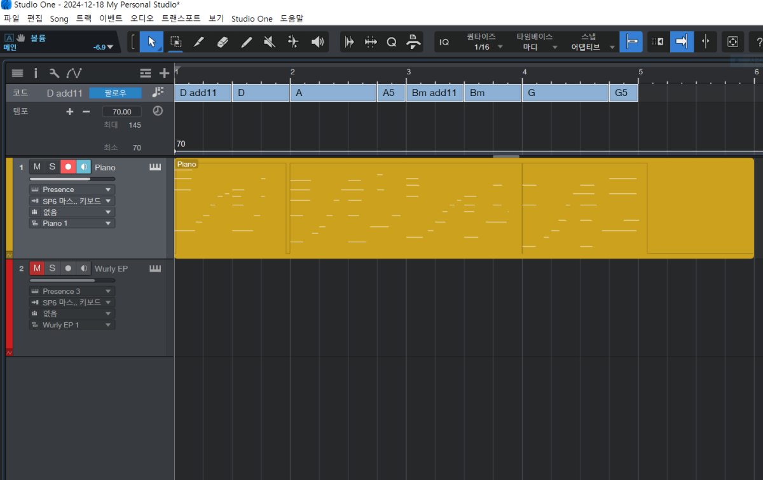Open the Piano track instrument keyboard icon

click(155, 167)
